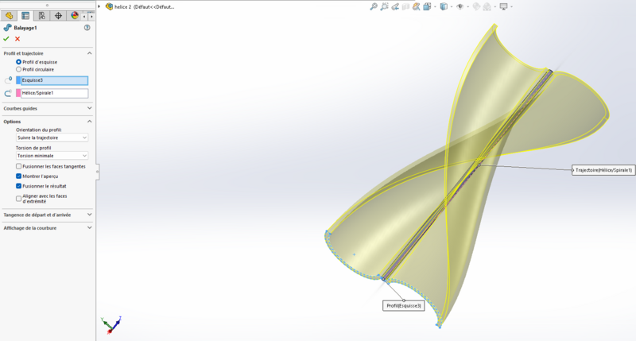Show more manager tabs with right arrow
The image size is (636, 341).
point(91,17)
